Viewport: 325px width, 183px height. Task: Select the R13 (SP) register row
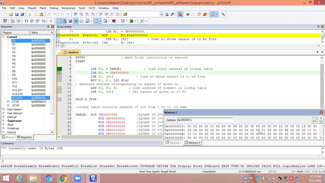[30, 90]
